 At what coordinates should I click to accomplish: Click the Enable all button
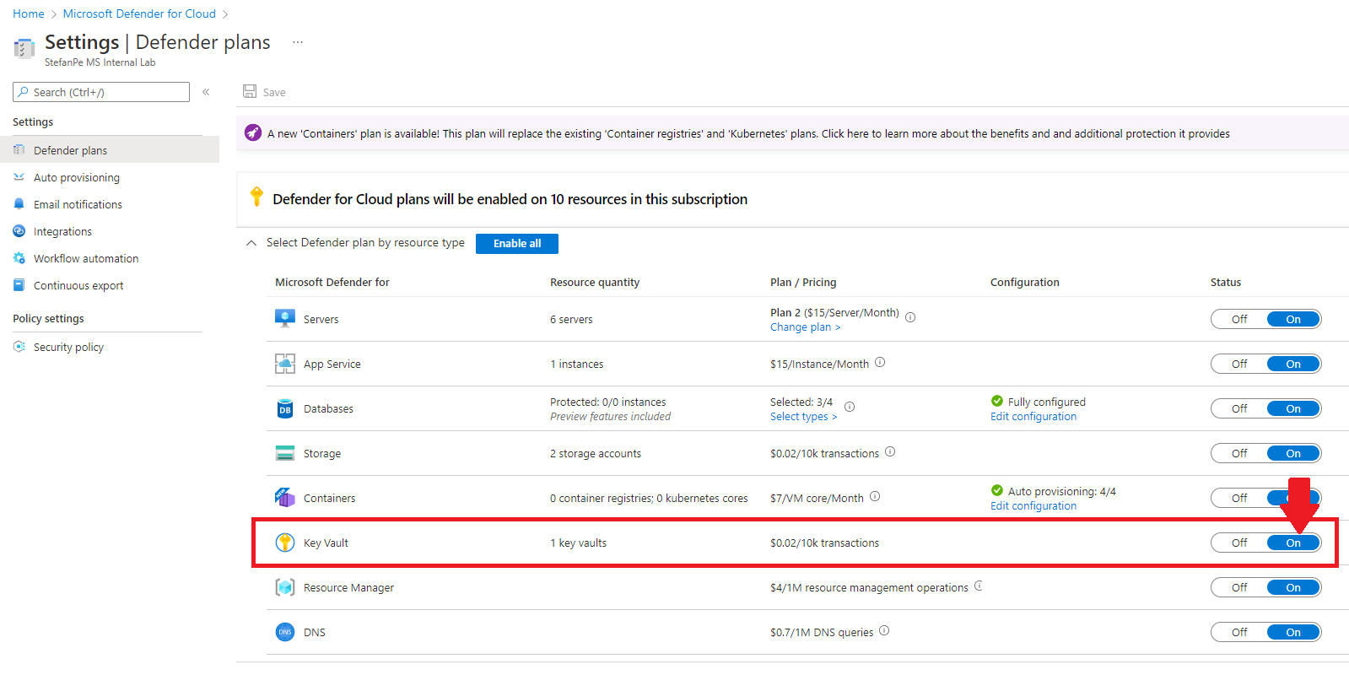click(517, 243)
